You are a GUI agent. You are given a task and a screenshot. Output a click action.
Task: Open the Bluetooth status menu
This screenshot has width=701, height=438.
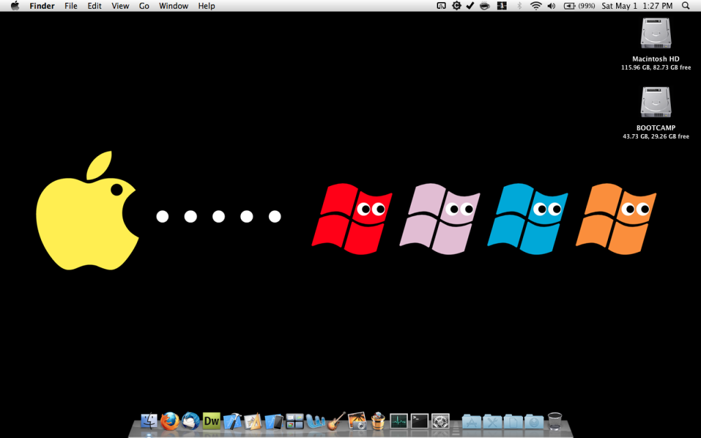[519, 5]
